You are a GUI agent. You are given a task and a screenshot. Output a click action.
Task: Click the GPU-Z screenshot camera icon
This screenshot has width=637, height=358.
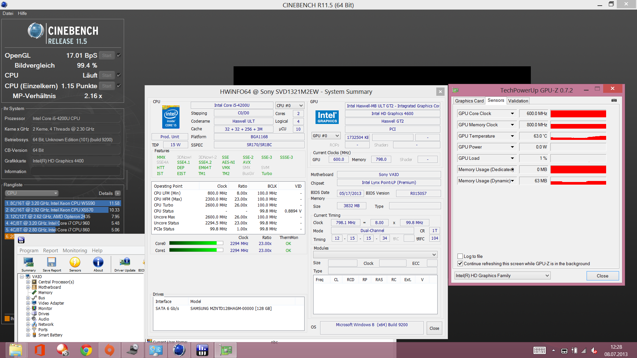[614, 100]
